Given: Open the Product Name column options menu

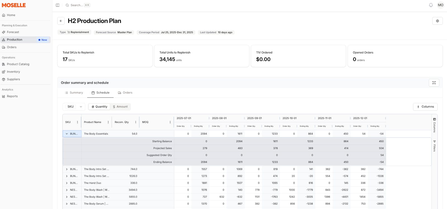Looking at the screenshot, I should point(108,122).
